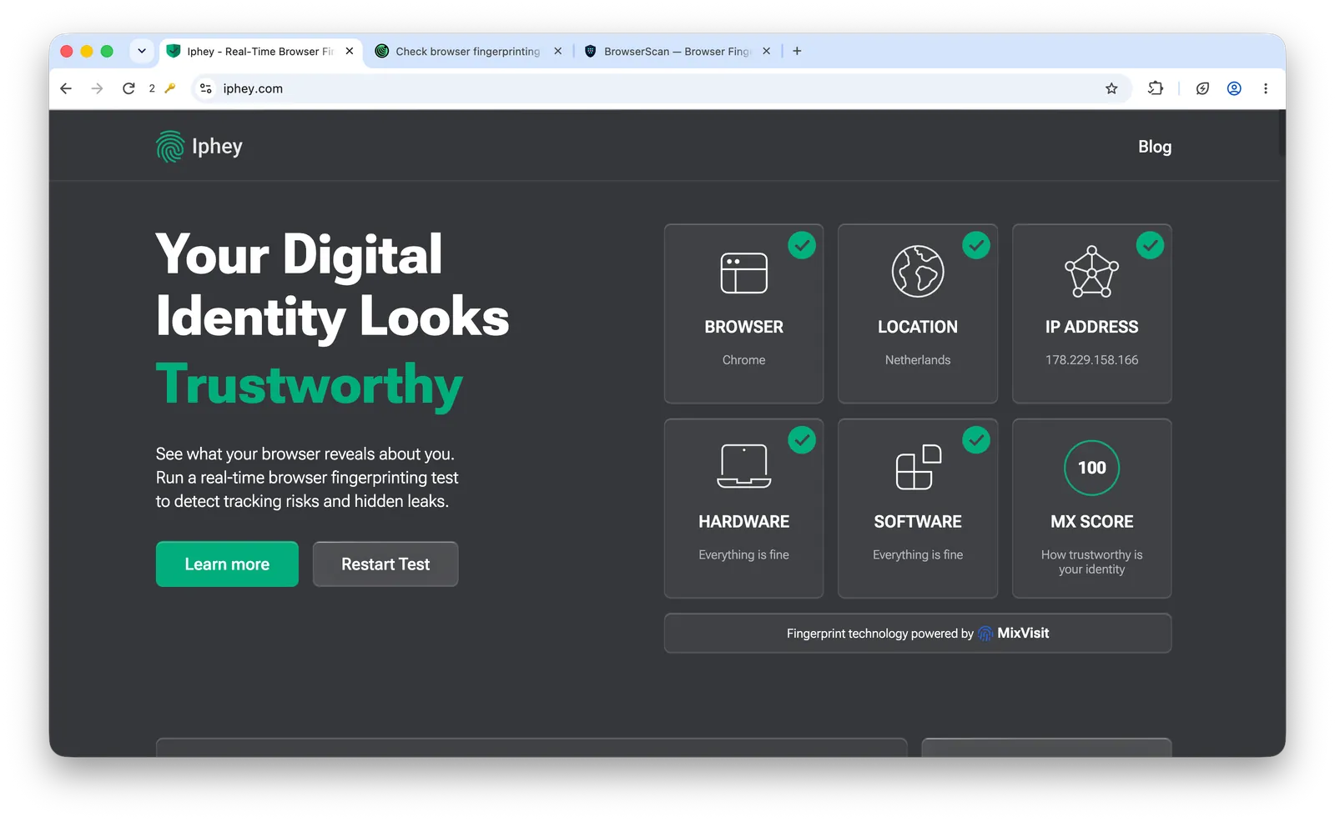
Task: Open the Chrome three-dot menu
Action: [x=1266, y=88]
